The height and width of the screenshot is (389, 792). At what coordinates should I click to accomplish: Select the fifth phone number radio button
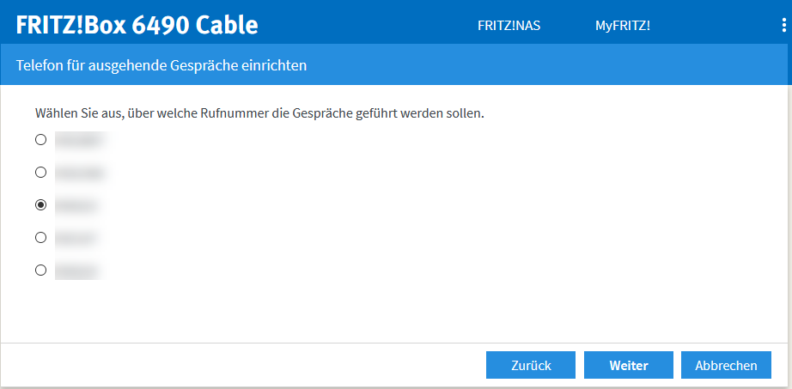40,270
